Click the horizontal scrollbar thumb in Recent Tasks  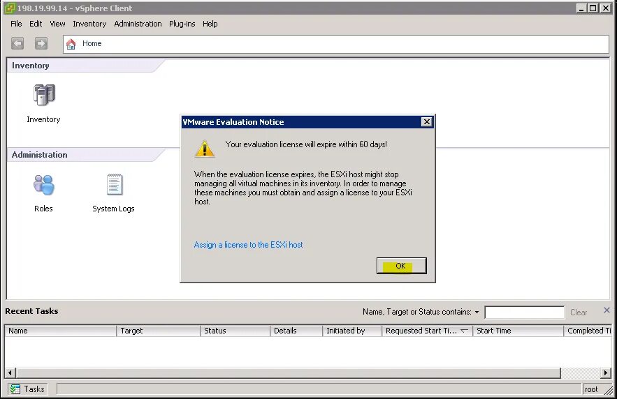pyautogui.click(x=289, y=372)
